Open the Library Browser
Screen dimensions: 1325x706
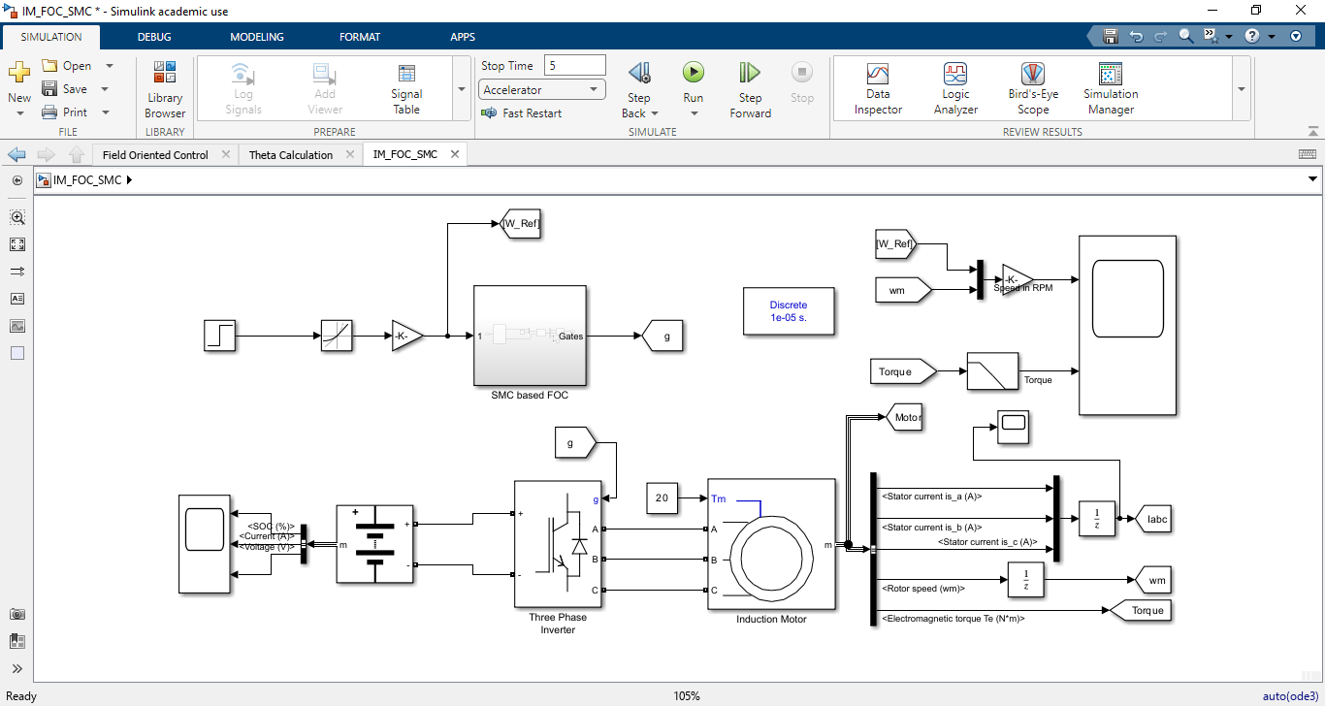tap(164, 85)
